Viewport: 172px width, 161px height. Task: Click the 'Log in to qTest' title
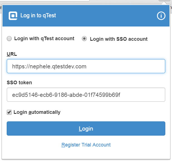point(38,15)
